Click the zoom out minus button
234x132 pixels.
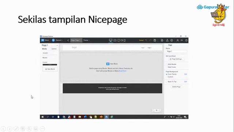[153, 110]
